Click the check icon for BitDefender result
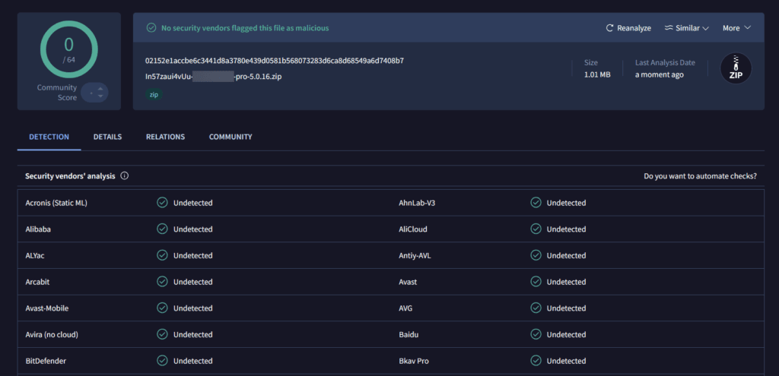779x376 pixels. coord(162,361)
